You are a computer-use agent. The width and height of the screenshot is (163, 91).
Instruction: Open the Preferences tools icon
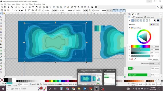point(96,7)
